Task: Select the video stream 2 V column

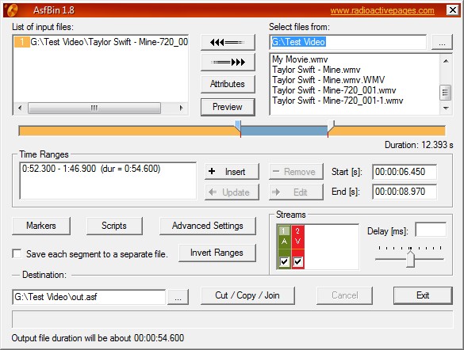Action: pyautogui.click(x=297, y=247)
